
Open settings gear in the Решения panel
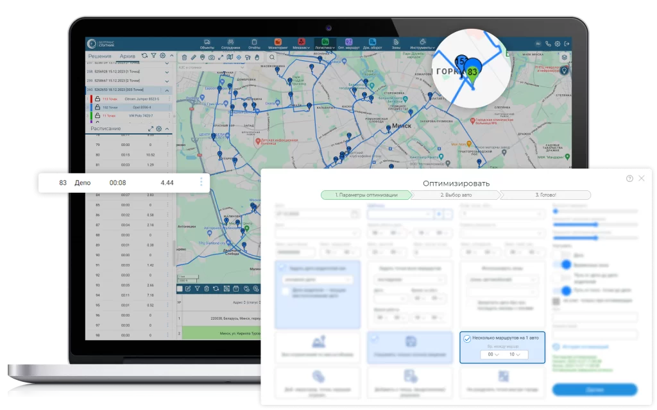tap(162, 56)
